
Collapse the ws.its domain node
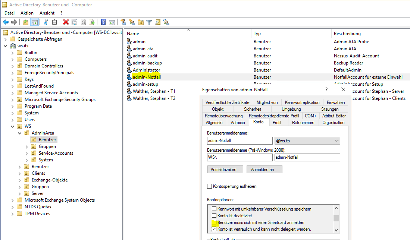coord(6,46)
